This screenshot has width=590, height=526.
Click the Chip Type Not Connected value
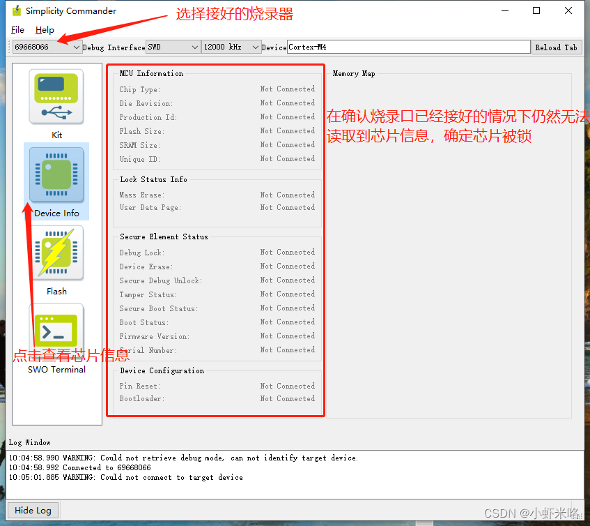tap(288, 89)
